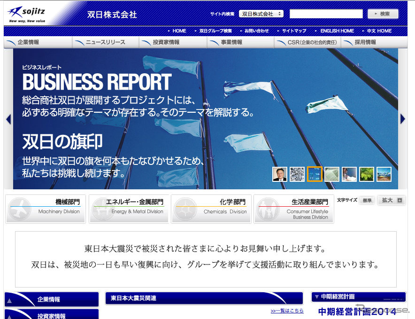Open the Machinery Division (機械部門) tile

click(x=46, y=209)
